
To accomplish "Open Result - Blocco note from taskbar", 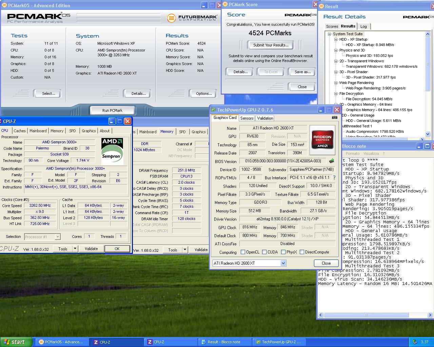I will click(x=225, y=342).
